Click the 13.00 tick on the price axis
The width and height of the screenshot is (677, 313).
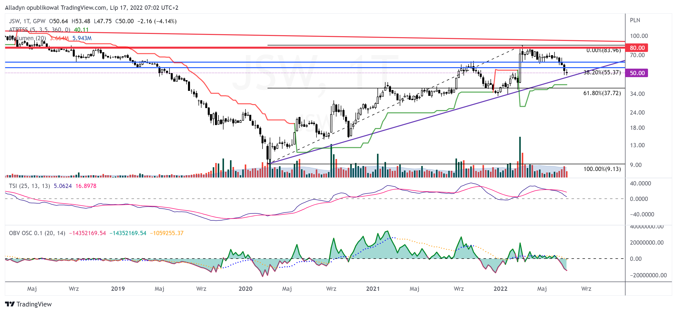[x=637, y=145]
